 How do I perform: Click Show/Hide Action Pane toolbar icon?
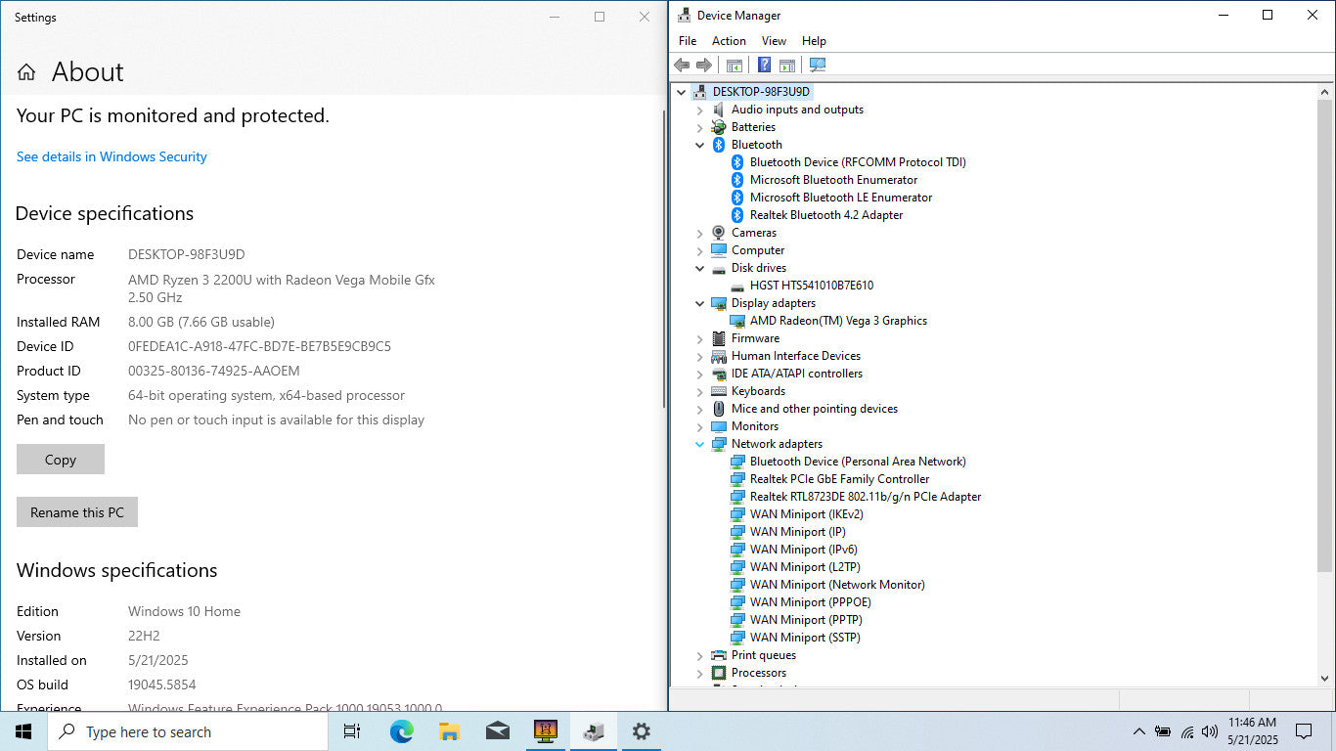[x=787, y=66]
